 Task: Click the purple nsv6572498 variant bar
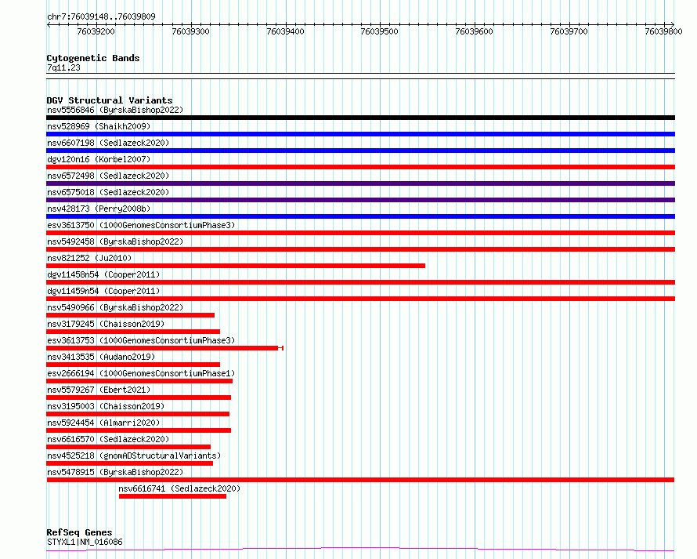(x=360, y=183)
